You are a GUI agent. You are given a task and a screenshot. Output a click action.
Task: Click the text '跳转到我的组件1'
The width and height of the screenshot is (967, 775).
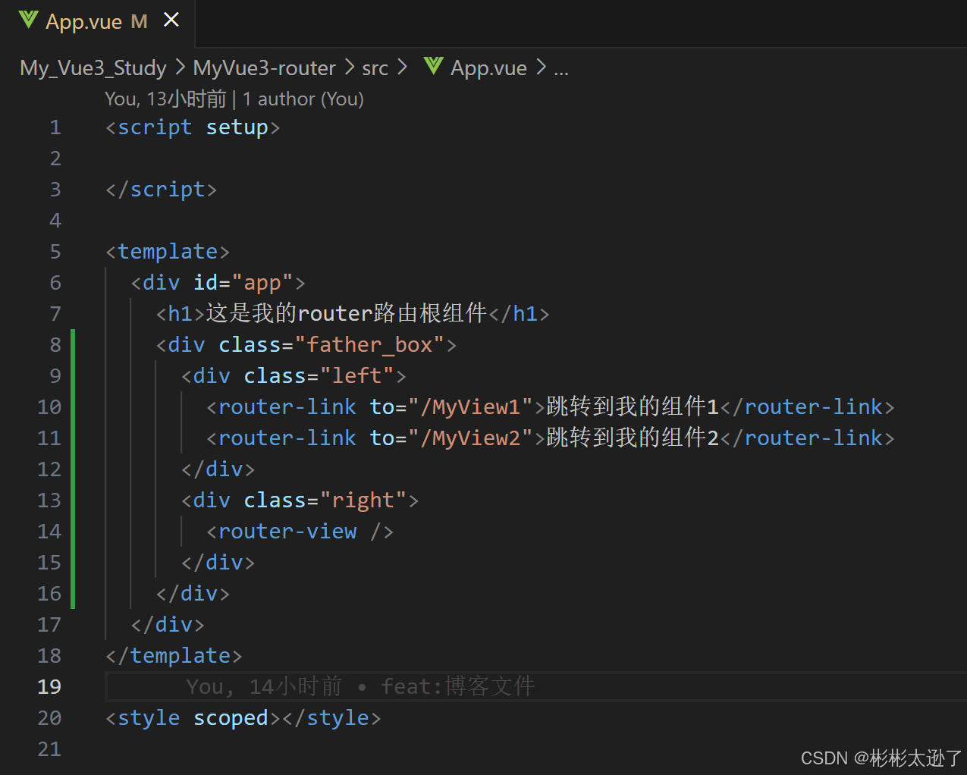point(633,407)
